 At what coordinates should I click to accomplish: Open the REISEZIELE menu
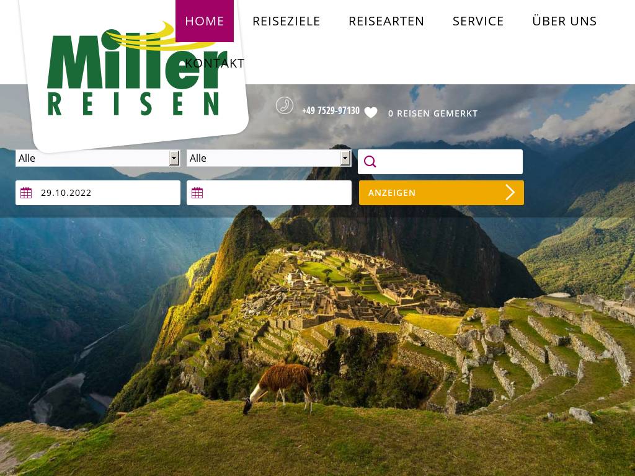click(x=286, y=21)
